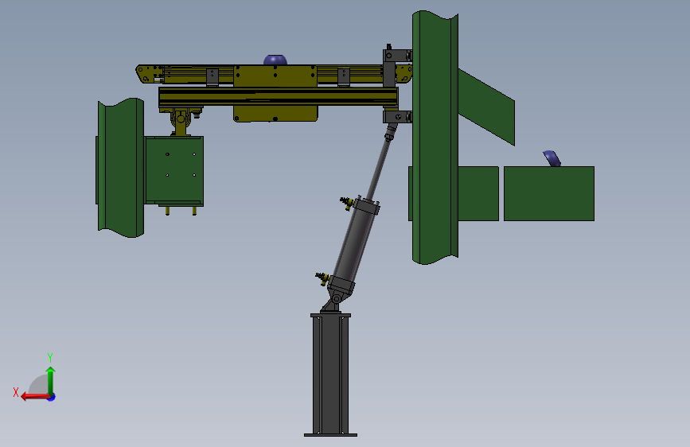Select the curved green part on far left
The height and width of the screenshot is (447, 690).
click(x=120, y=168)
